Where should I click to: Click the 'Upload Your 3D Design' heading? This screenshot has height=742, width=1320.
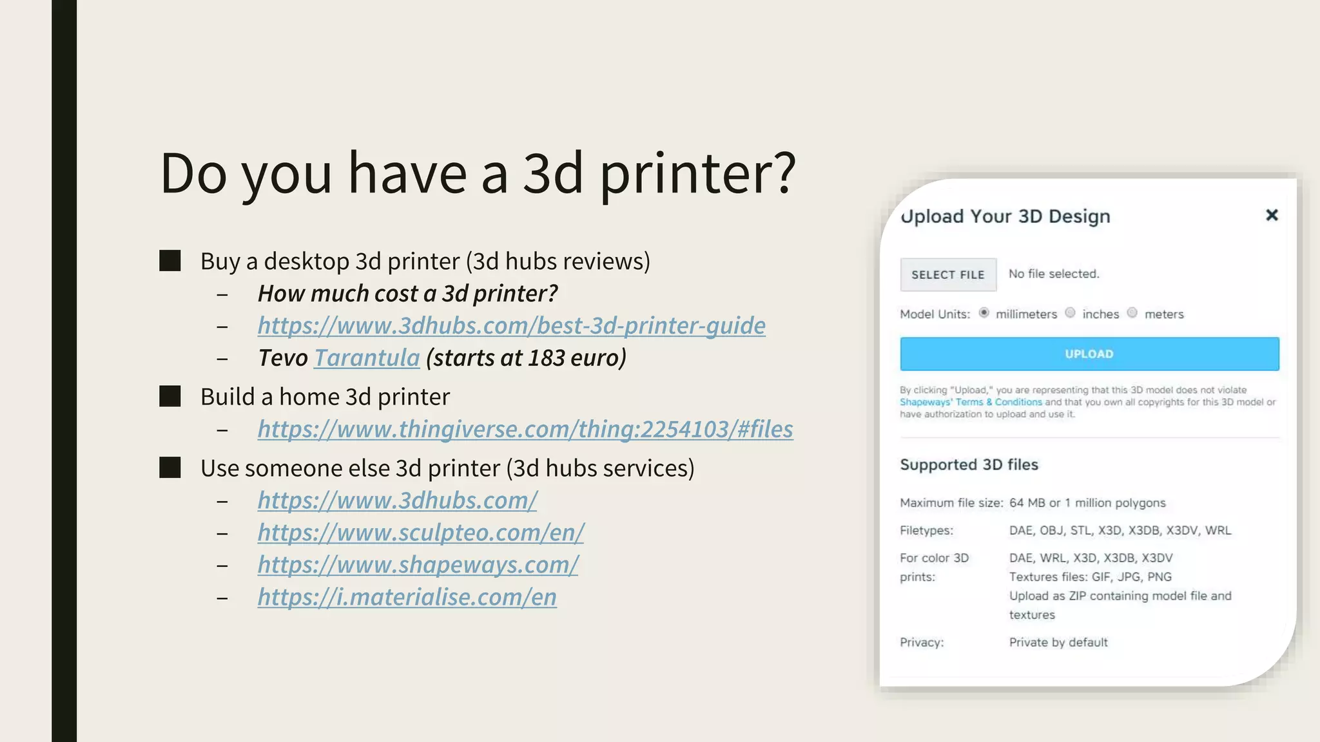pyautogui.click(x=1005, y=216)
